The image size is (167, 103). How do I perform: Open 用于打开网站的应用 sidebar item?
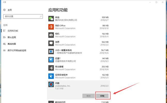17,50
